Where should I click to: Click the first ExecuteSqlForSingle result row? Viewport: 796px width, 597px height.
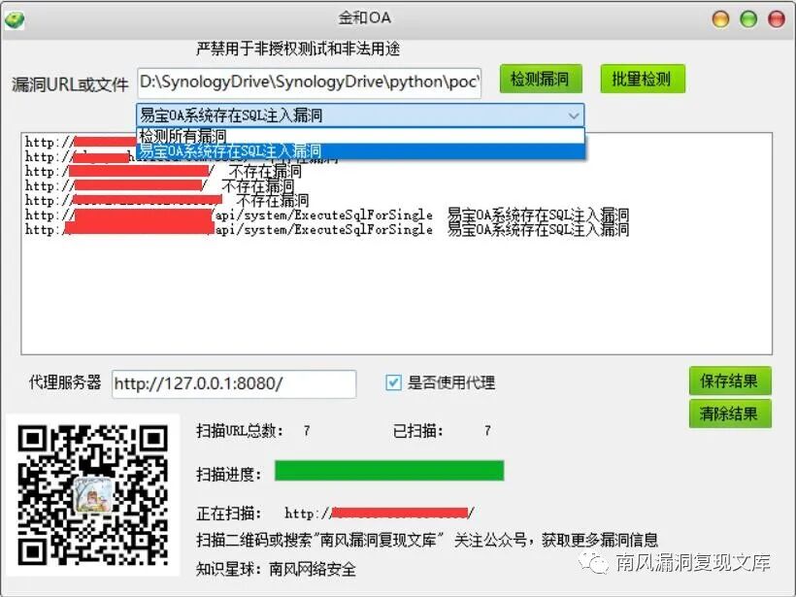(x=327, y=216)
